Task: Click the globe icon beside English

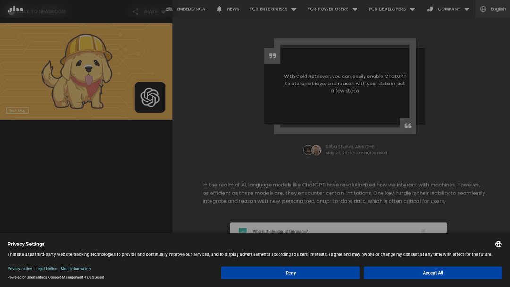Action: (x=484, y=9)
